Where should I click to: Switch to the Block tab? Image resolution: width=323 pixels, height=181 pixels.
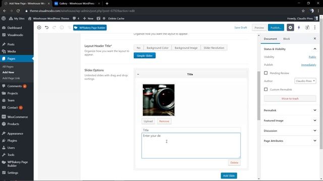click(x=286, y=39)
